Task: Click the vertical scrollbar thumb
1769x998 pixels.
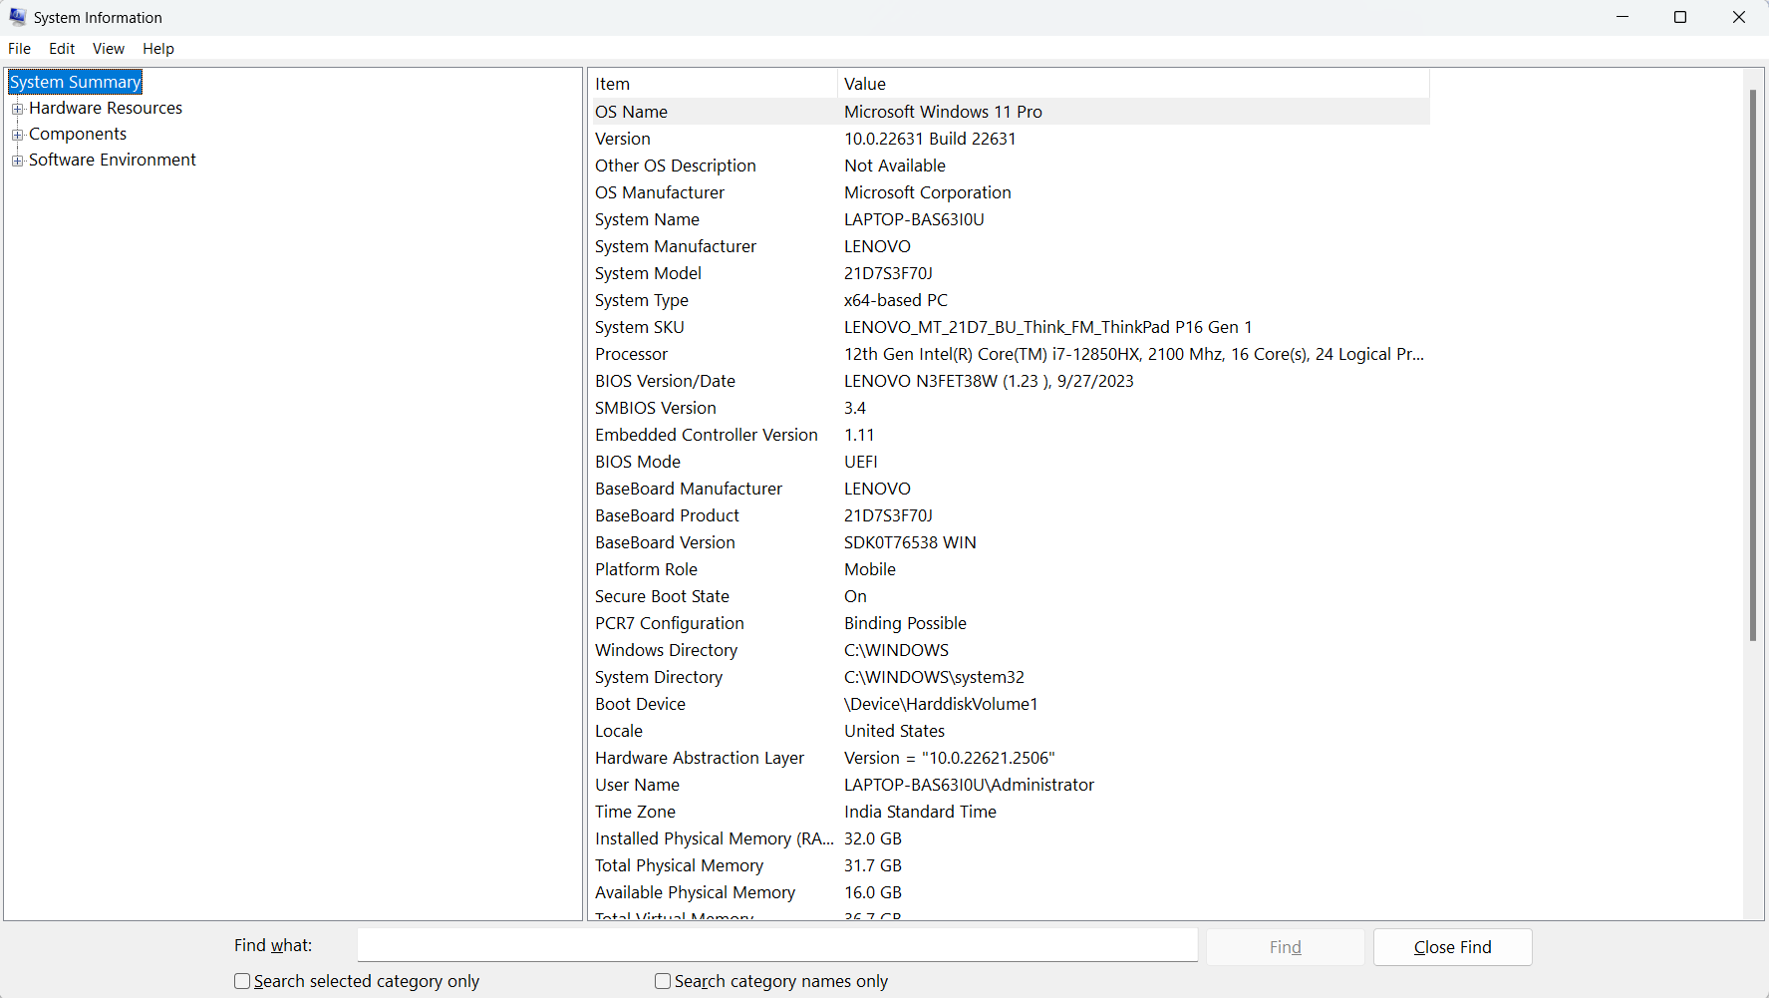Action: (x=1753, y=365)
